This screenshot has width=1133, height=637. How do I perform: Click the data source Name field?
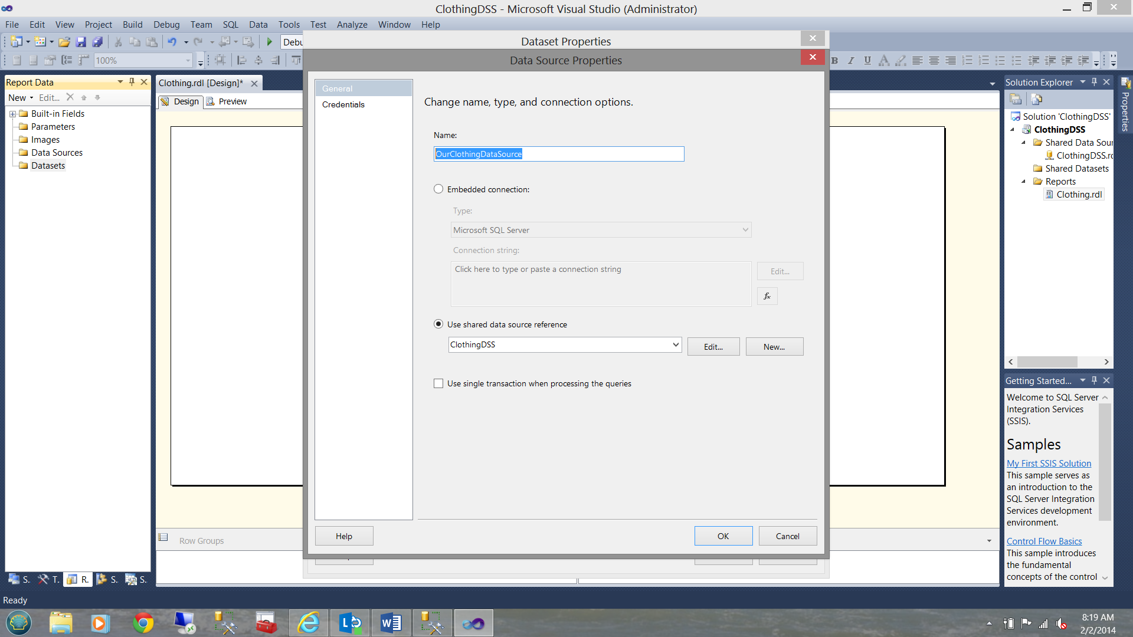[558, 154]
